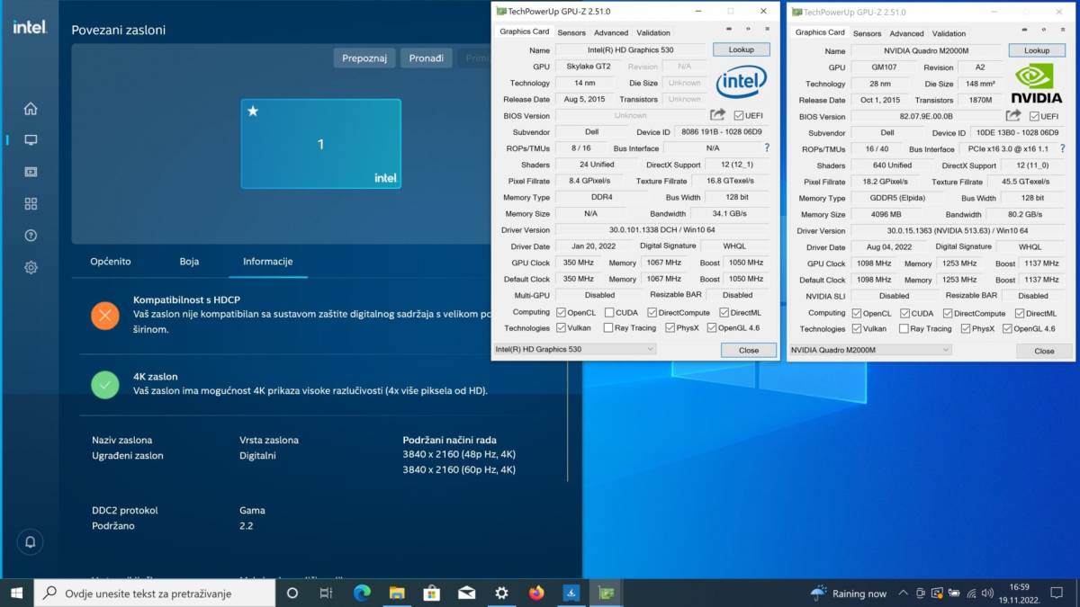This screenshot has width=1080, height=607.
Task: Click Lookup button in NVIDIA GPU-Z window
Action: click(x=1037, y=50)
